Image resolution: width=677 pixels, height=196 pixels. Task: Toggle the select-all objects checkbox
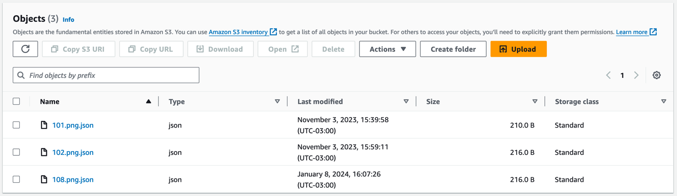pyautogui.click(x=17, y=102)
